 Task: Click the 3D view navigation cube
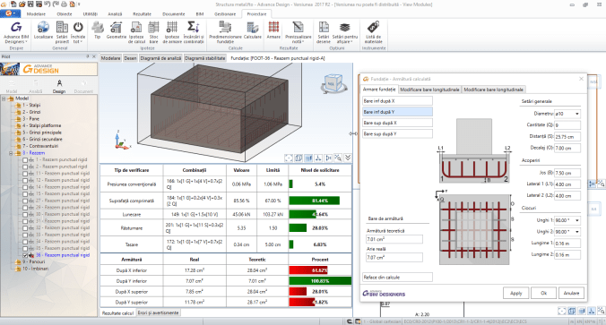tap(333, 84)
